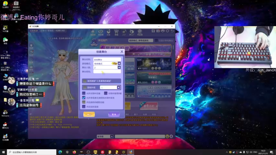Select the 私聊 private chat tab
Screen dimensions: 276x155
coord(145,114)
